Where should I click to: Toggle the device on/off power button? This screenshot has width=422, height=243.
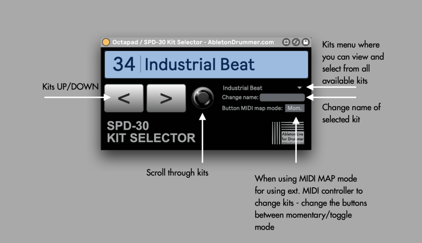coord(106,42)
